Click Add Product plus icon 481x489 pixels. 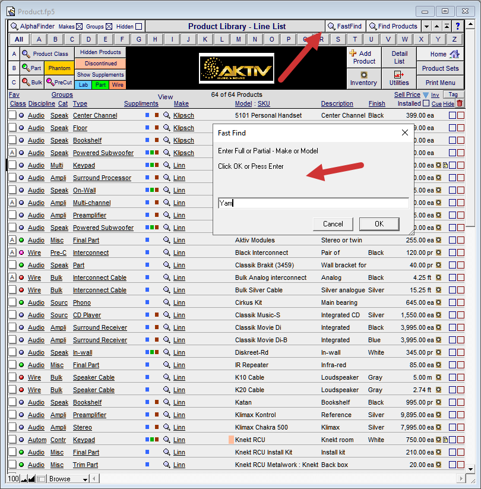[353, 53]
